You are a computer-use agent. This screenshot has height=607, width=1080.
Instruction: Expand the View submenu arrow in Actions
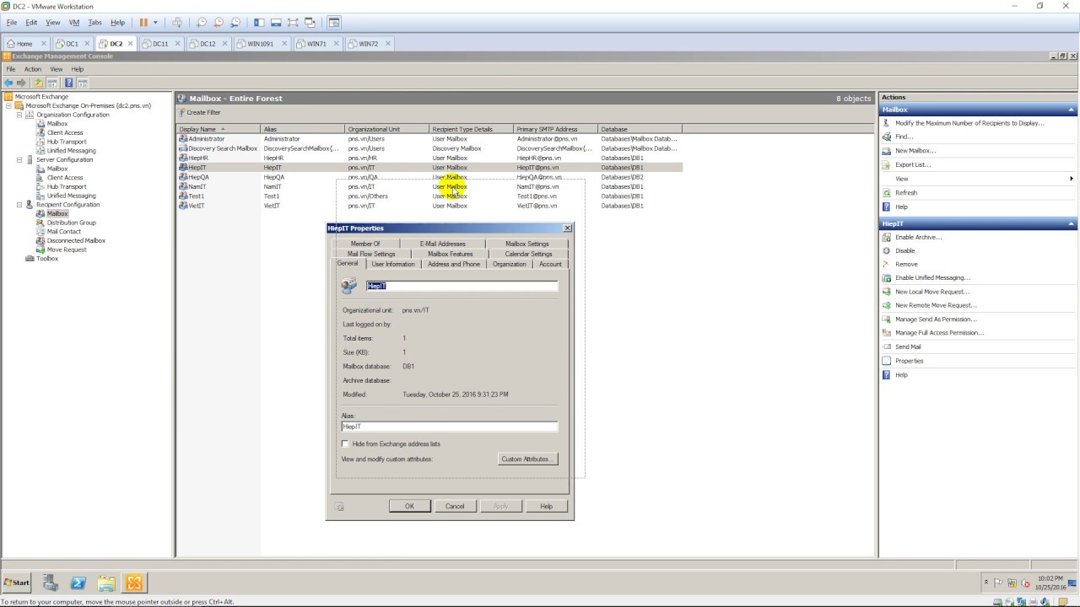pyautogui.click(x=1072, y=179)
